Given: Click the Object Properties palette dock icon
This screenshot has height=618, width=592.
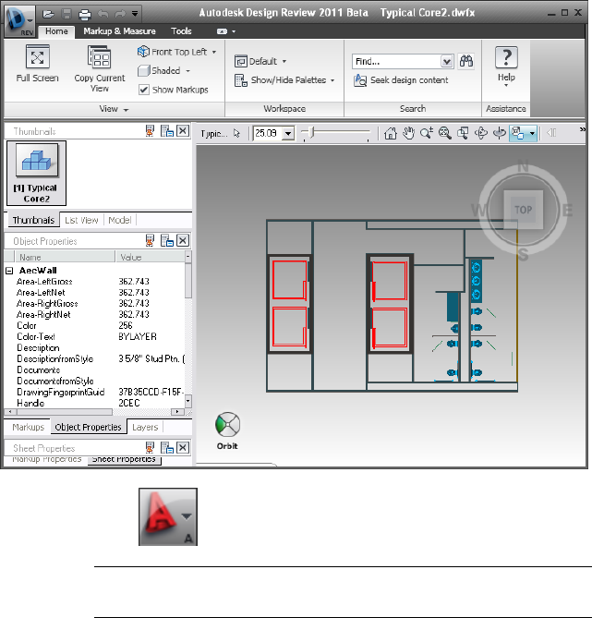Looking at the screenshot, I should [x=167, y=240].
